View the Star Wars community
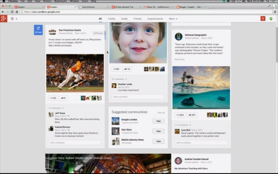 tap(158, 131)
